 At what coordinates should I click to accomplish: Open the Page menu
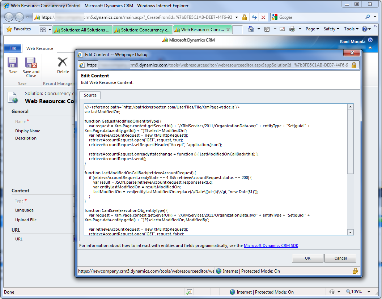click(312, 29)
